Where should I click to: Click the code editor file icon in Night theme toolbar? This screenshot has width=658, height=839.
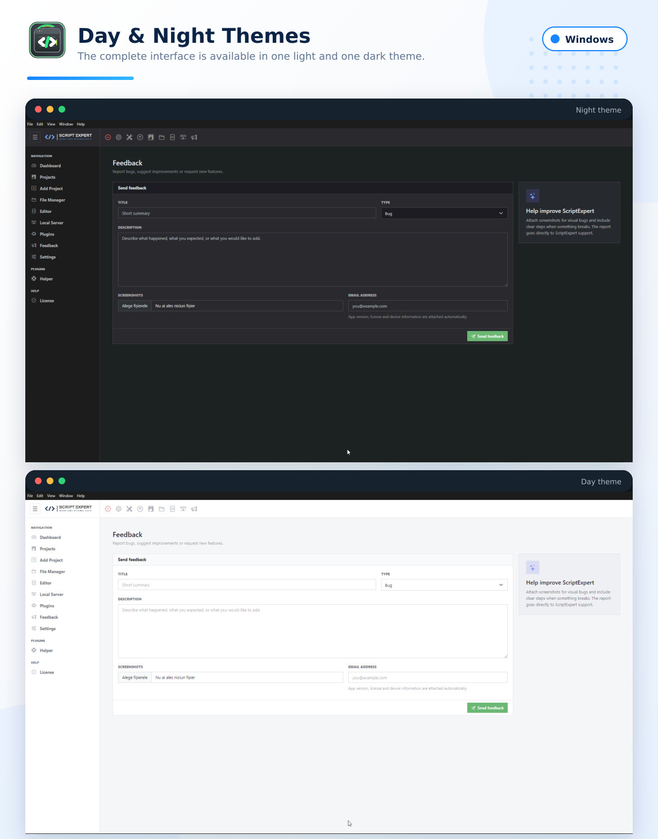click(x=172, y=137)
